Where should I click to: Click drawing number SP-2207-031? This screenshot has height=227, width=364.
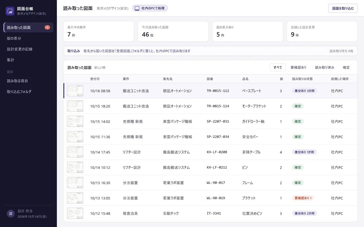pos(218,121)
